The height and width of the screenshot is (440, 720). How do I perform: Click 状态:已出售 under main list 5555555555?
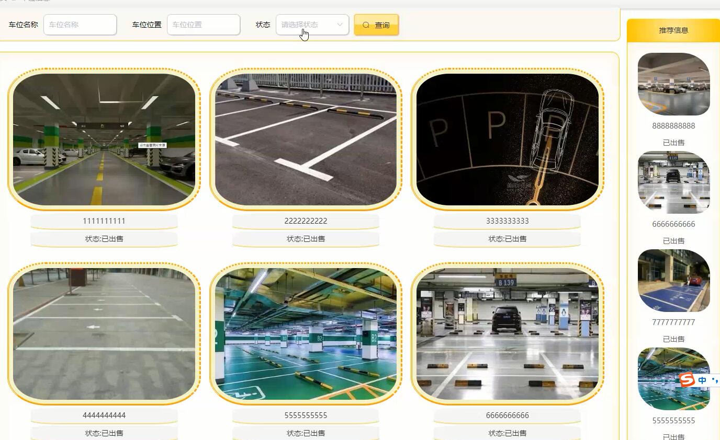(306, 433)
